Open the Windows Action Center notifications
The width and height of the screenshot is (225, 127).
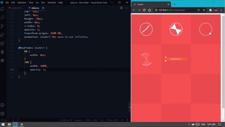219,124
